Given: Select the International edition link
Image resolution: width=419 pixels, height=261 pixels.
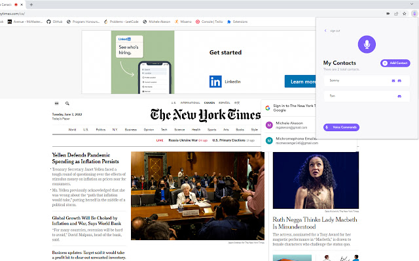Looking at the screenshot, I should tap(190, 102).
